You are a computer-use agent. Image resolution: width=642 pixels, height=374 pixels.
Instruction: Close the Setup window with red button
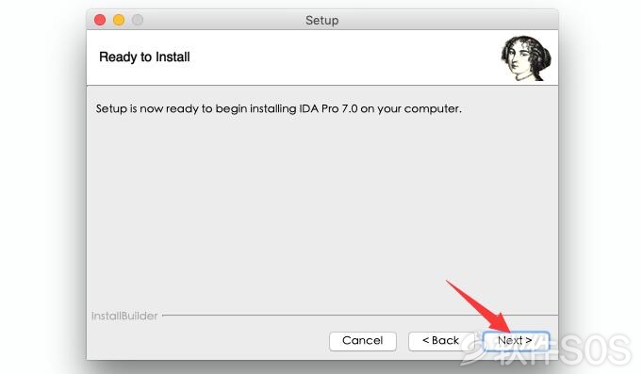tap(100, 20)
